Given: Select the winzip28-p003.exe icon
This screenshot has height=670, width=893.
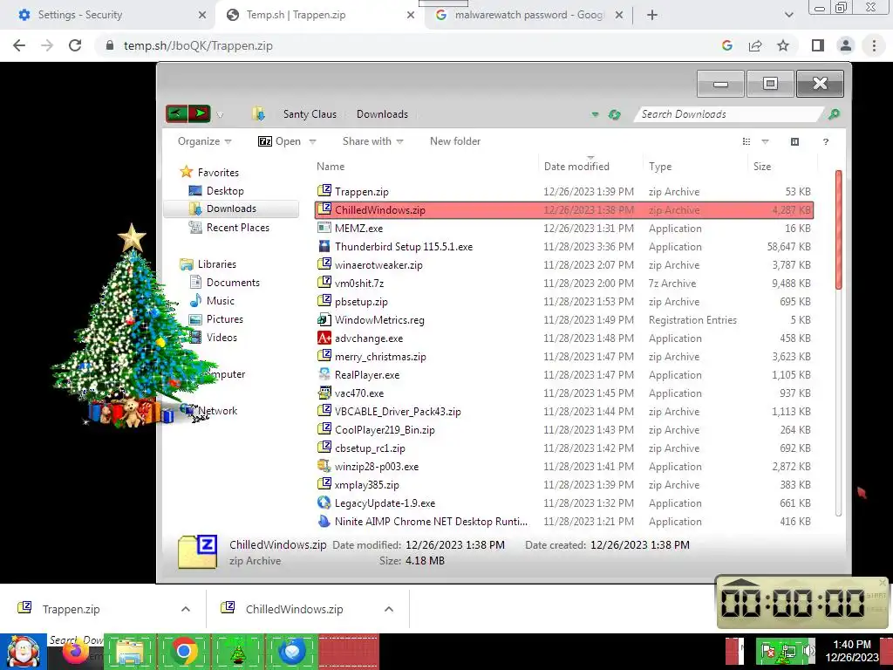Looking at the screenshot, I should (324, 466).
